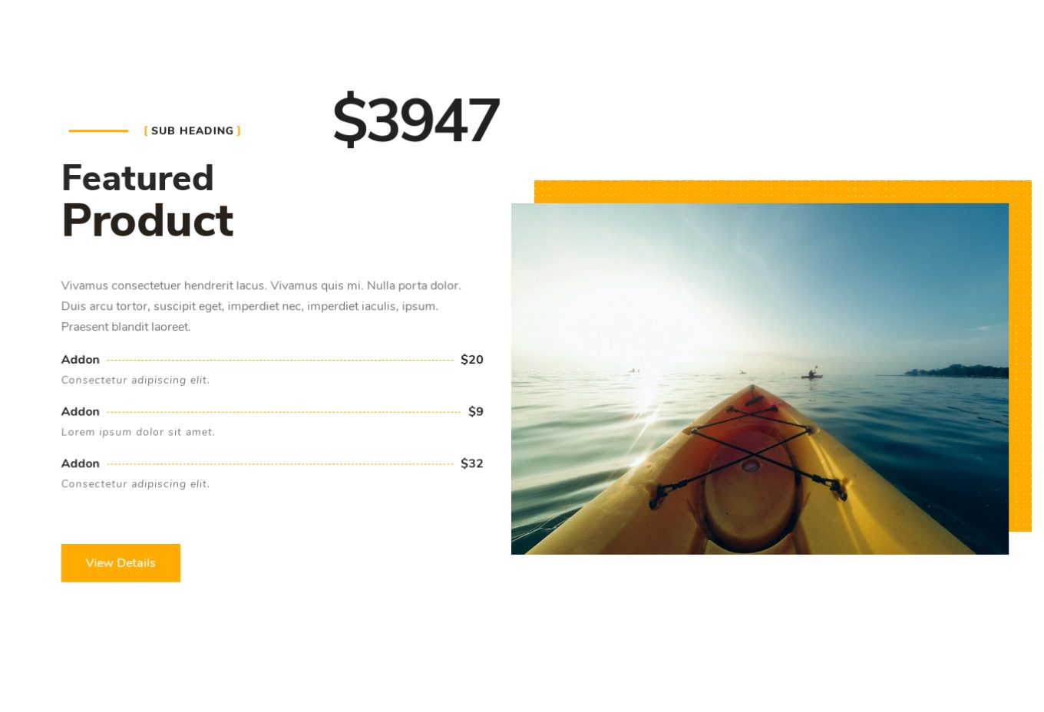The image size is (1044, 712).
Task: Select the second Addon priced $9
Action: [x=80, y=411]
